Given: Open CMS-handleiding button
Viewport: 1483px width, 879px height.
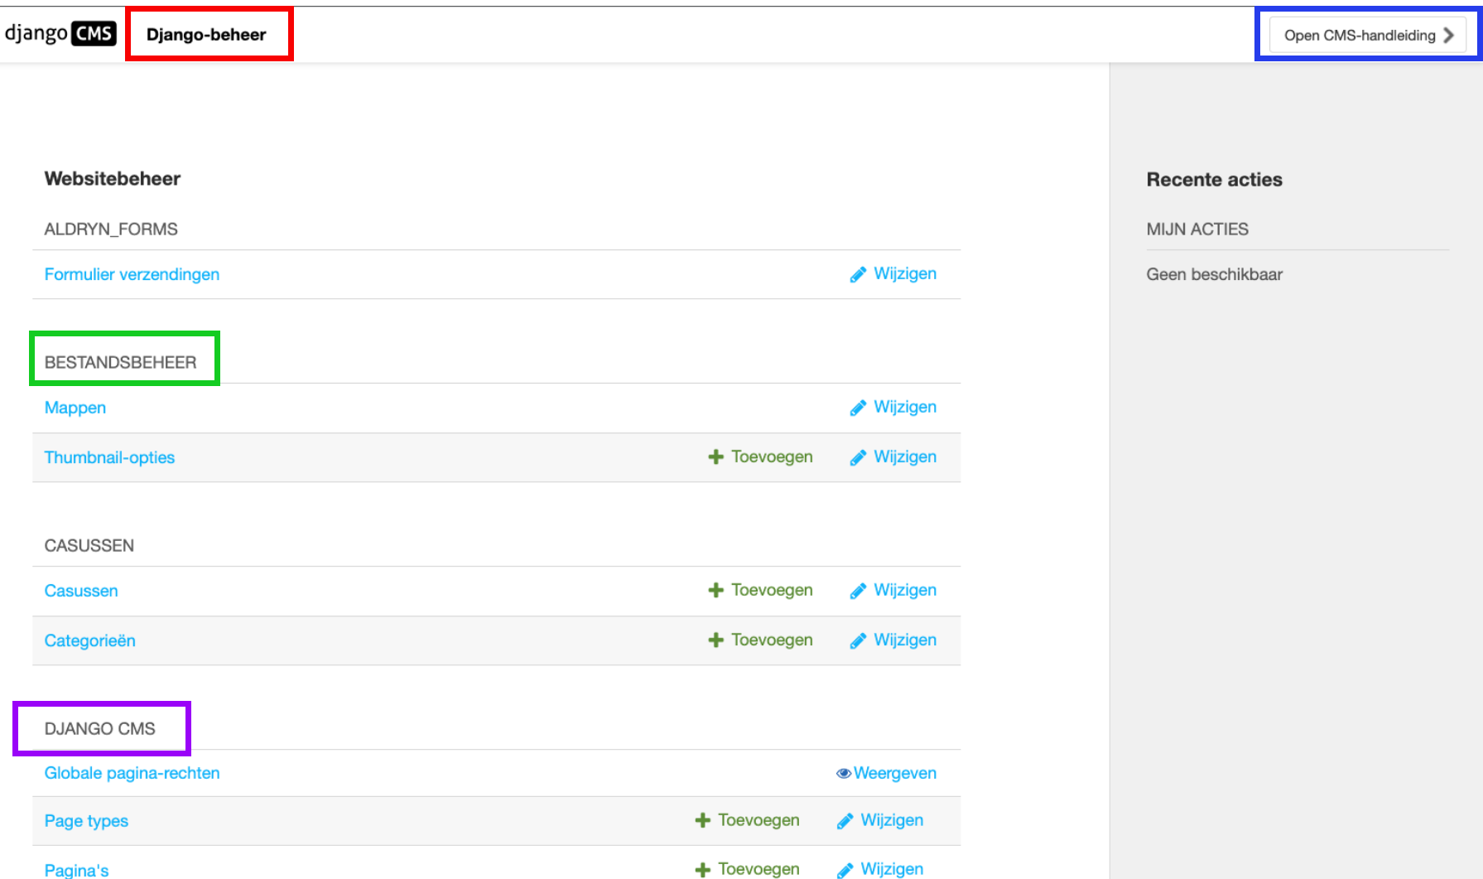Looking at the screenshot, I should click(1367, 35).
